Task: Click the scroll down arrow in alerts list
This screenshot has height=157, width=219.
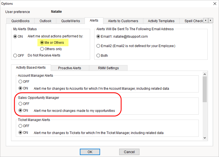Action: [x=205, y=138]
